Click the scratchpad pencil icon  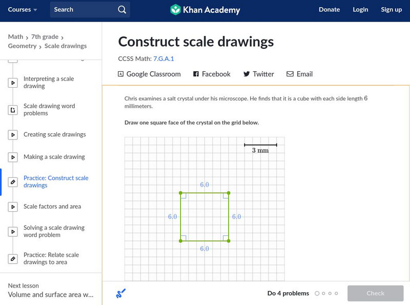(121, 293)
